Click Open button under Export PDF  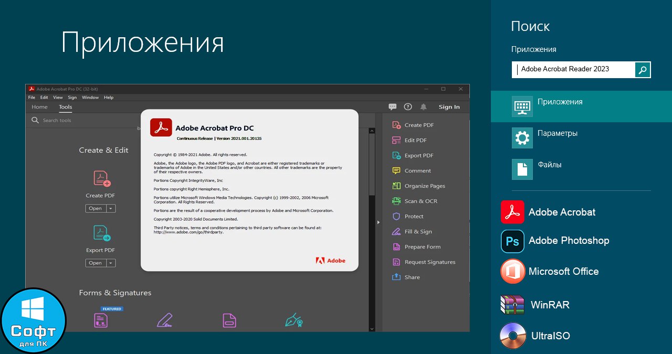pyautogui.click(x=96, y=263)
